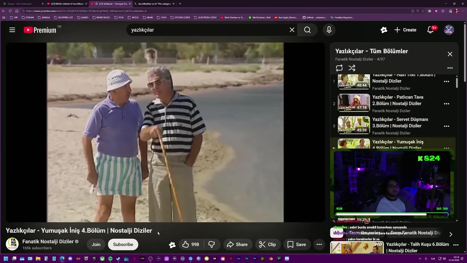Click the playlist panel scrollbar

point(457,82)
